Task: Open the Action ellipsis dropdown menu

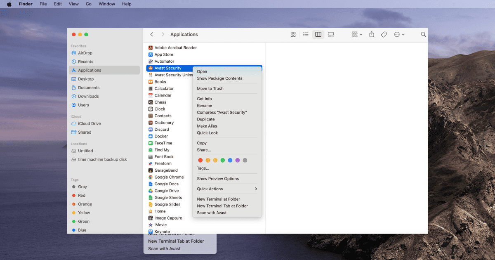Action: click(399, 35)
